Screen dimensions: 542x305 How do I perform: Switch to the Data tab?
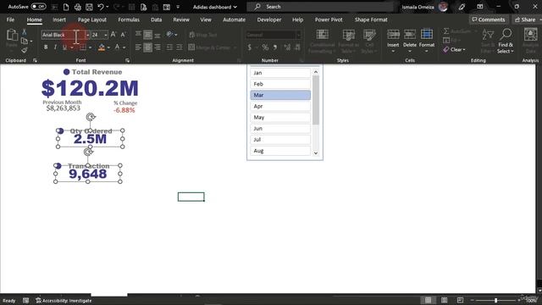pos(156,19)
